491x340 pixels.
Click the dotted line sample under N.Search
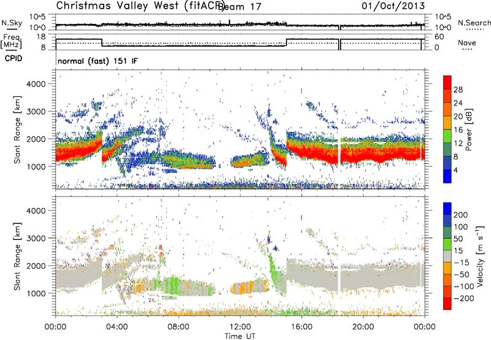click(x=475, y=29)
